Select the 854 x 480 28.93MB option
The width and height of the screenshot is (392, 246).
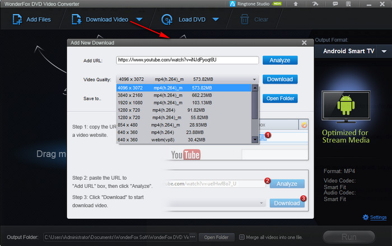184,125
